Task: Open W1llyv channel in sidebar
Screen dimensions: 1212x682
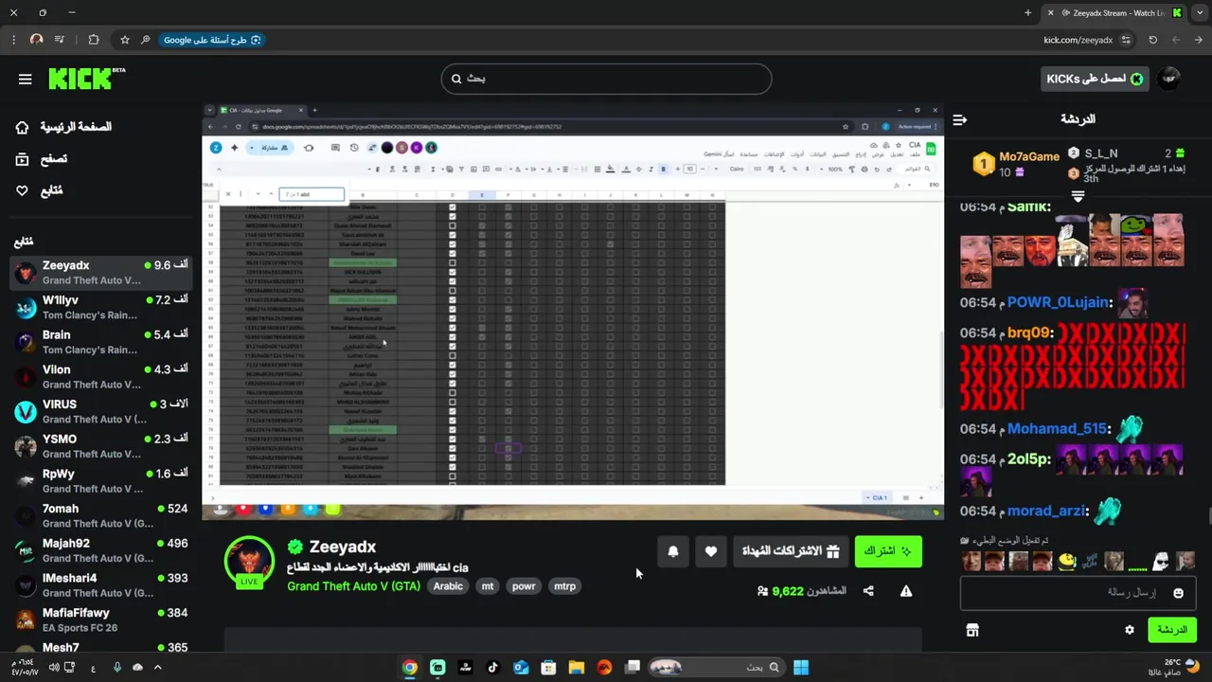Action: pos(101,308)
